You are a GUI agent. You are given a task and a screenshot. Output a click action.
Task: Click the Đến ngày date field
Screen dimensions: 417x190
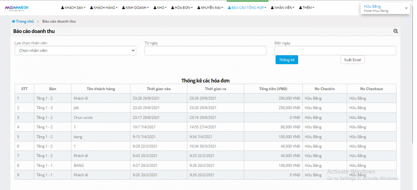[x=335, y=51]
